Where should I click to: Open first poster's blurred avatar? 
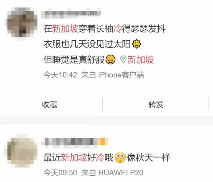[x=22, y=22]
